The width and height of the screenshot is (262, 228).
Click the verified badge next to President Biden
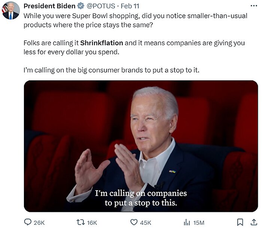[x=80, y=6]
